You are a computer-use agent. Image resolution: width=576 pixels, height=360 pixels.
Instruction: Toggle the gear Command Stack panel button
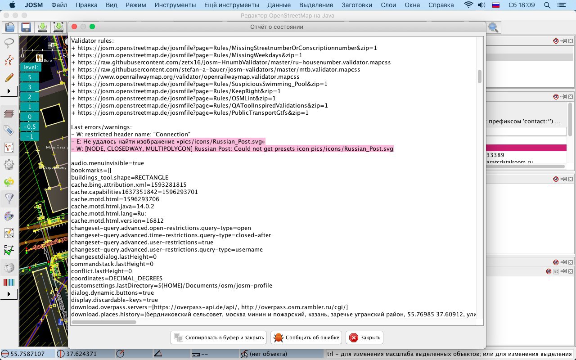[x=9, y=165]
